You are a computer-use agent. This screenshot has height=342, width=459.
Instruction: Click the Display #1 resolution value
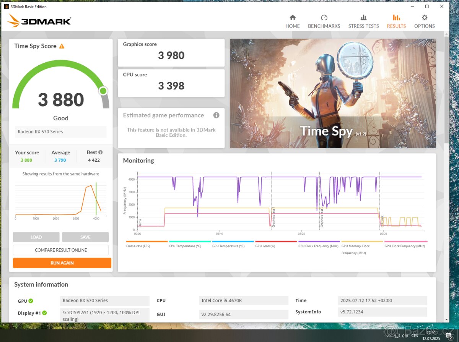click(105, 316)
